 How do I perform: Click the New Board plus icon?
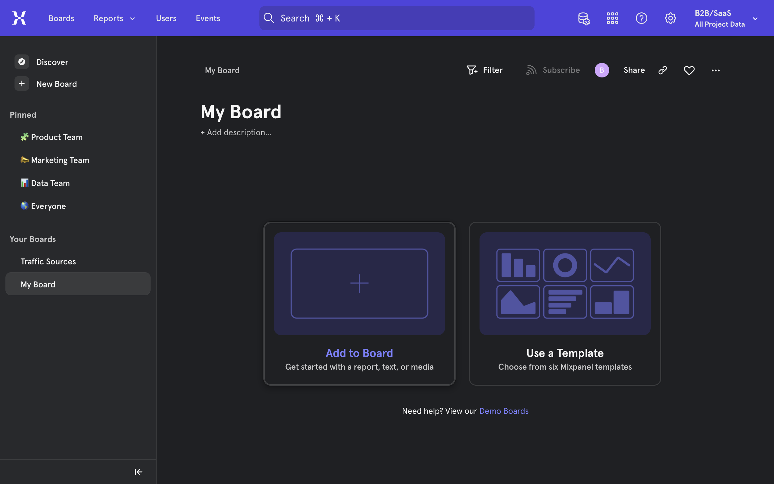[22, 83]
